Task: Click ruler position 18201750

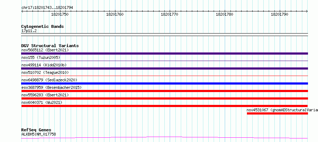Action: 60,14
